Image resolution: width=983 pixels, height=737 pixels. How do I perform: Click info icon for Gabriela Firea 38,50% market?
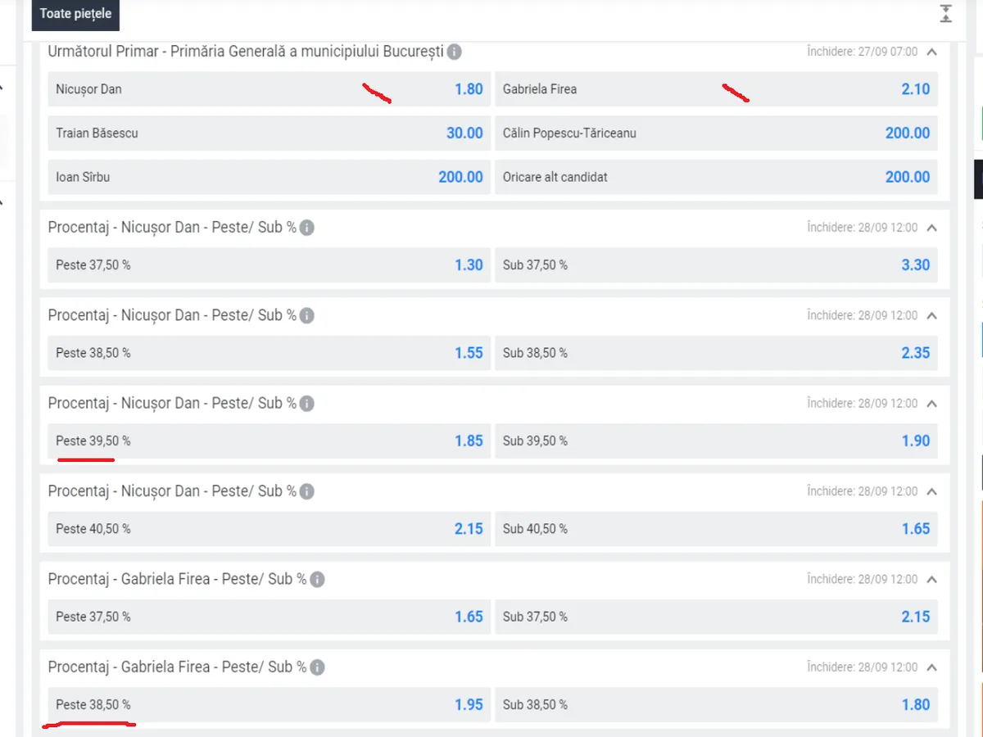click(x=317, y=667)
